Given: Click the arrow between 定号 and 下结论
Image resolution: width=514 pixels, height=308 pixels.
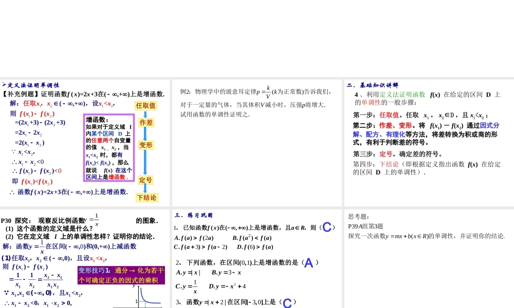Looking at the screenshot, I should [x=146, y=187].
